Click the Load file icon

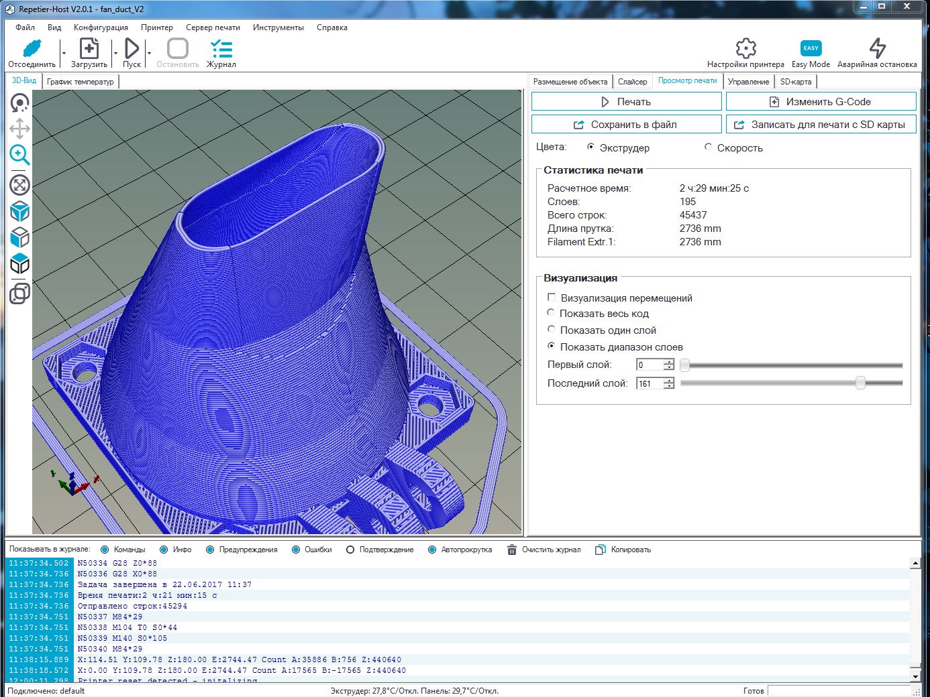(89, 49)
